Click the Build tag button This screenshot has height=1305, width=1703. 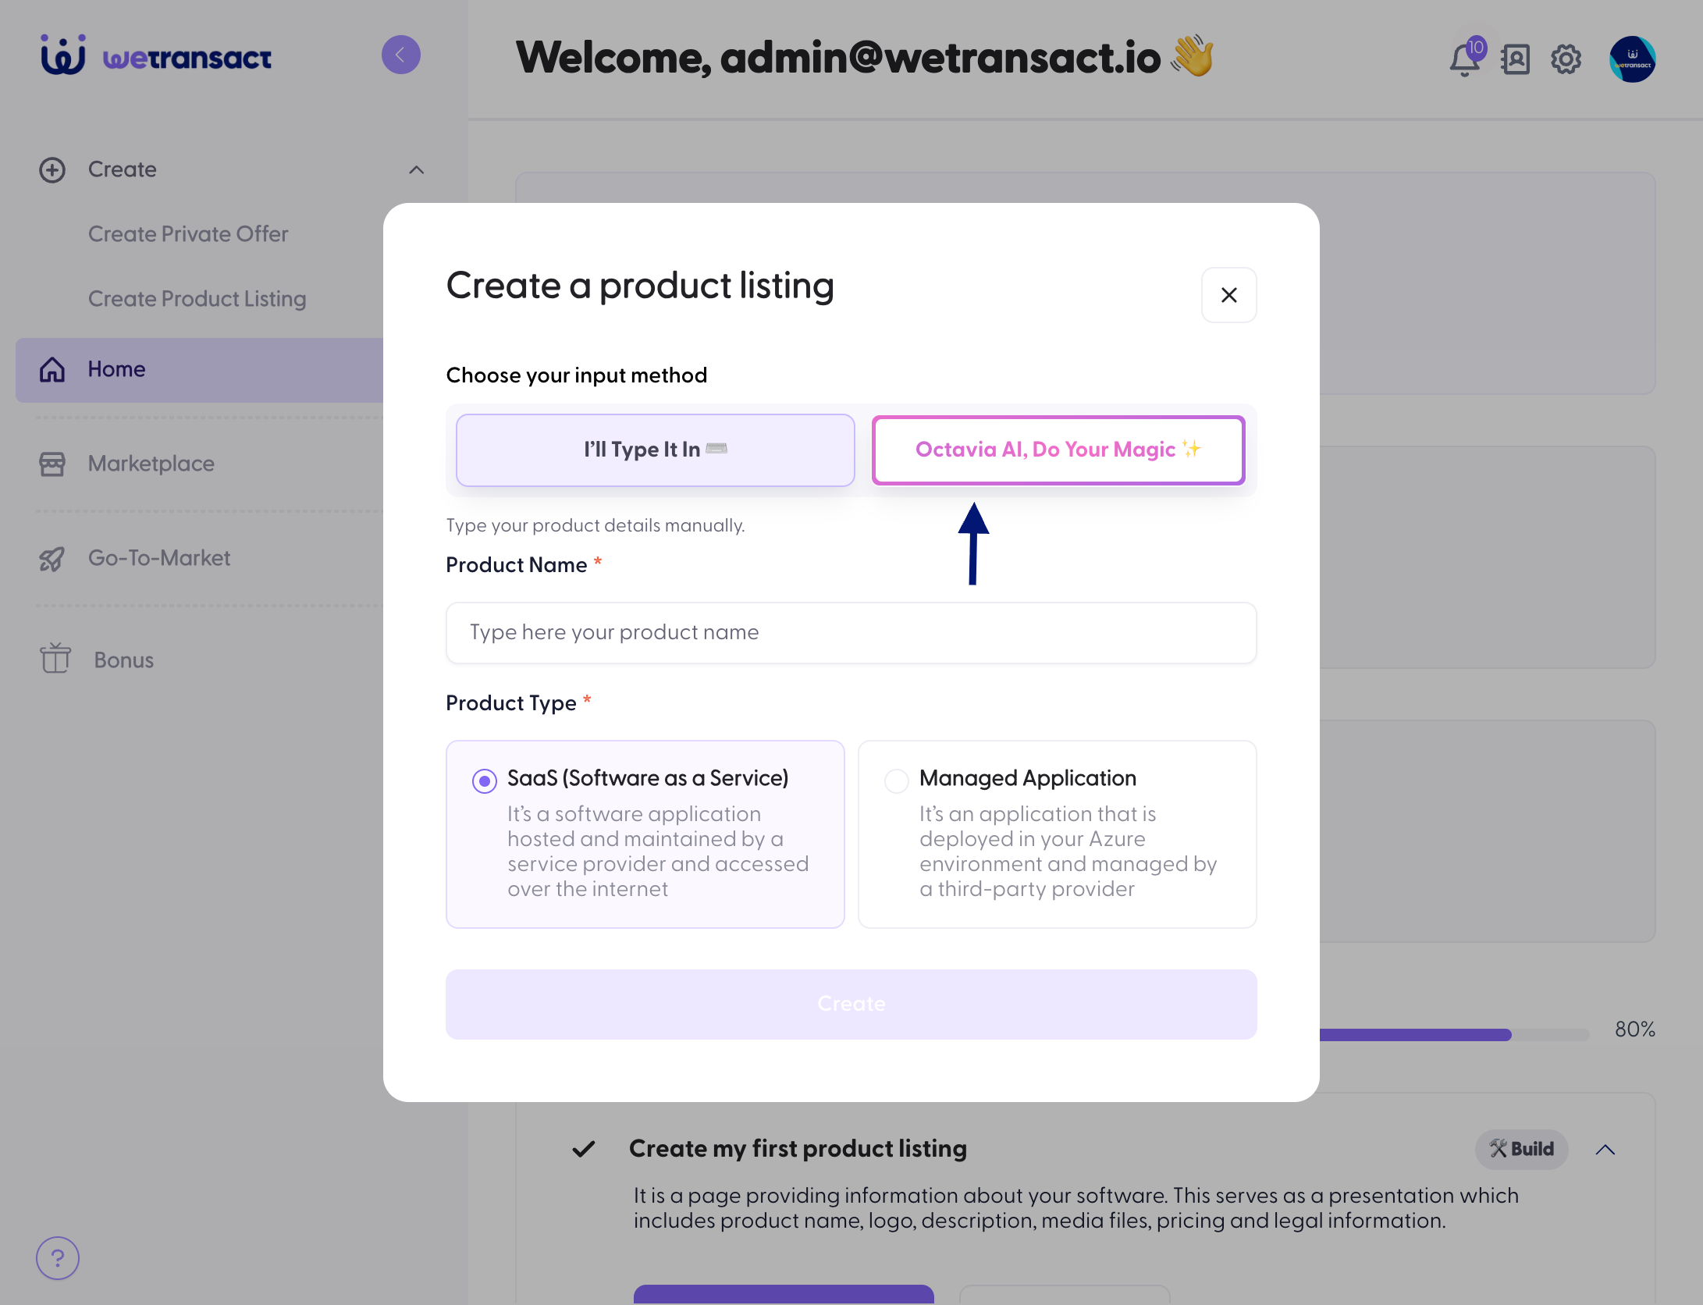(1522, 1149)
